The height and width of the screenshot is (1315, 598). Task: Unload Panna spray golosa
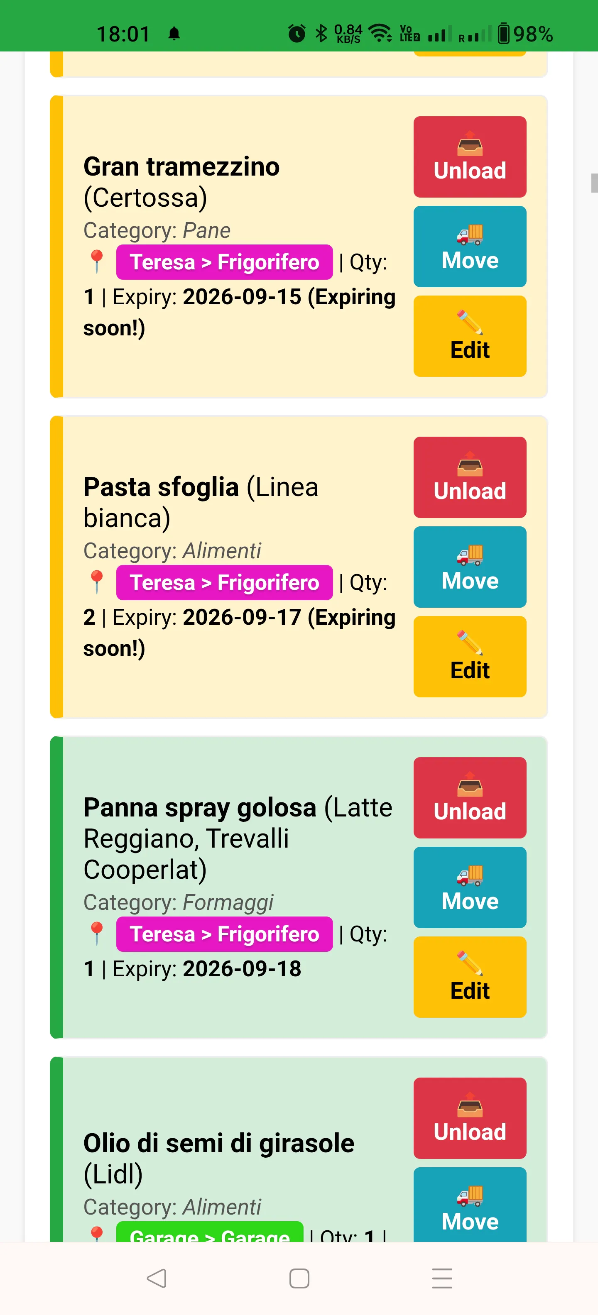(x=470, y=798)
